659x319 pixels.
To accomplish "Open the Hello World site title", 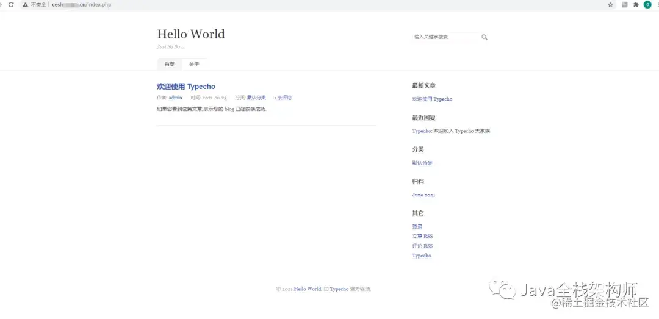I will point(191,34).
